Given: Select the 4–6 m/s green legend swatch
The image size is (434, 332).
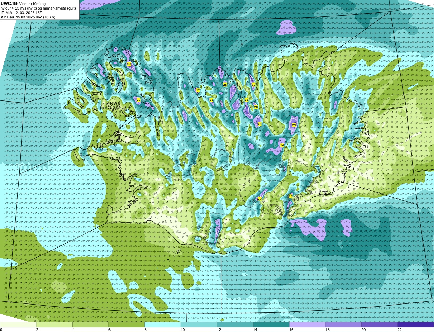Looking at the screenshot, I should point(91,325).
